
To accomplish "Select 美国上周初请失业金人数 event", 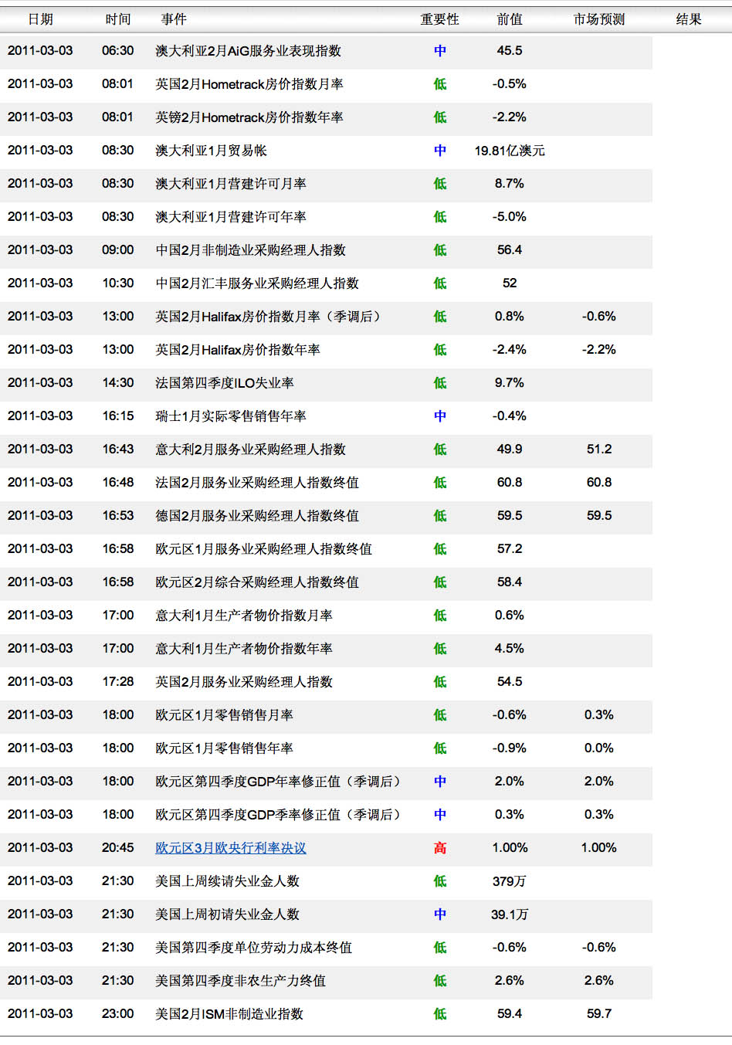I will (228, 914).
